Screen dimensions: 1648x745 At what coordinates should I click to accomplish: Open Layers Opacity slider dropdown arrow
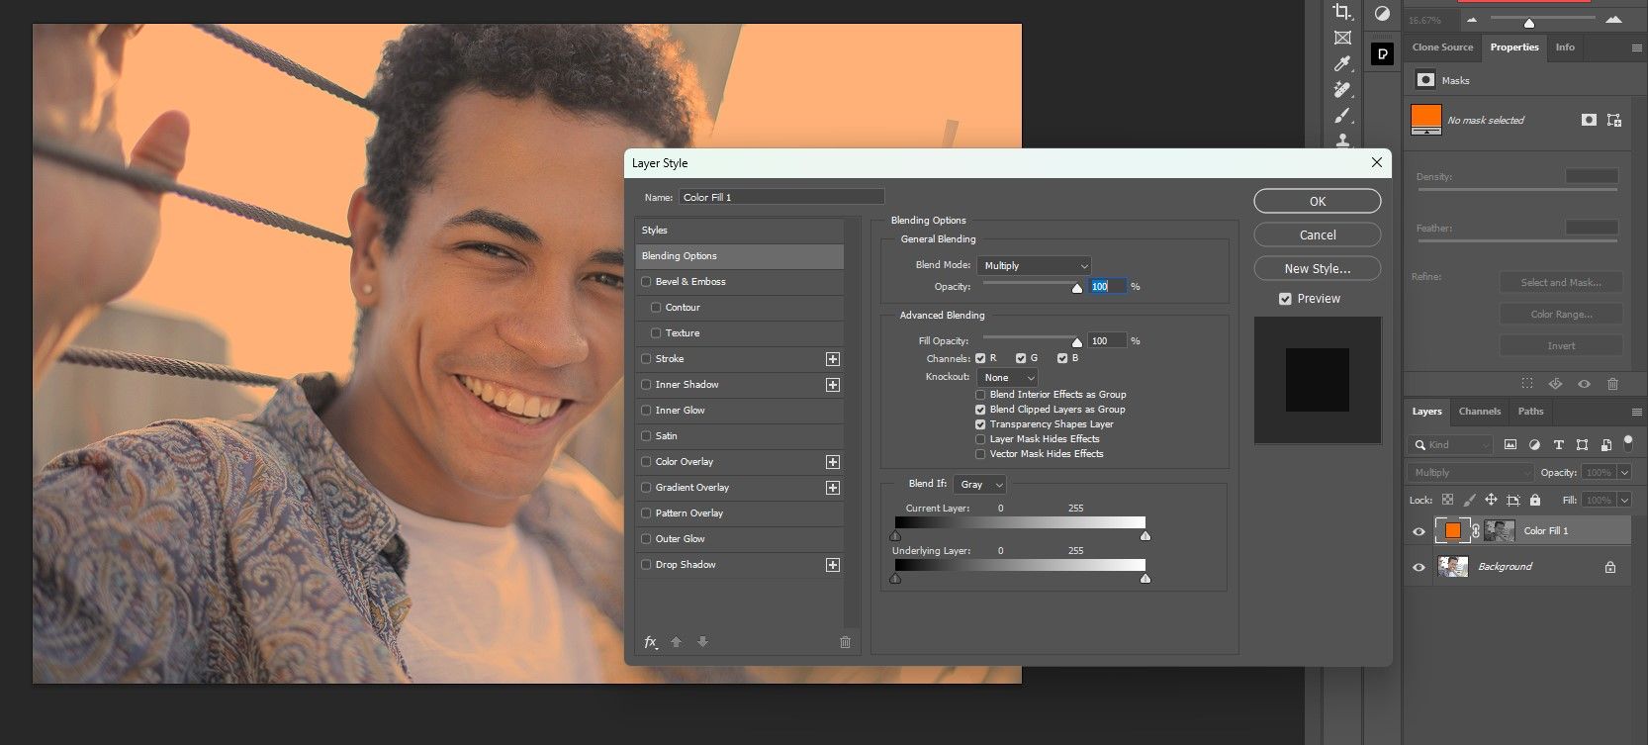[x=1624, y=473]
